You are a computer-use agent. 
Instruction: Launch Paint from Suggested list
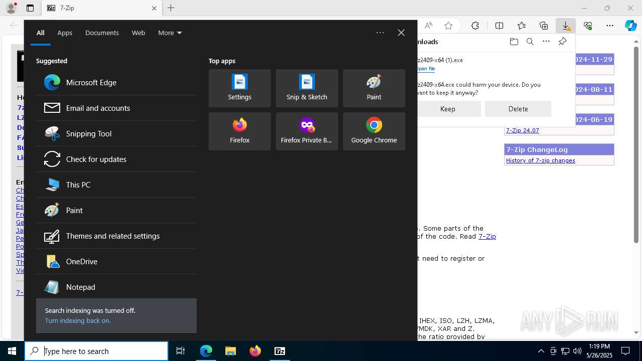tap(116, 210)
